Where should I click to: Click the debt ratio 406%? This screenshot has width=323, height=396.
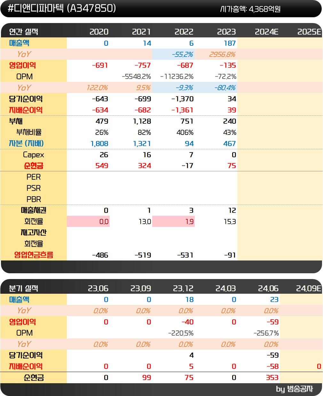click(x=185, y=132)
